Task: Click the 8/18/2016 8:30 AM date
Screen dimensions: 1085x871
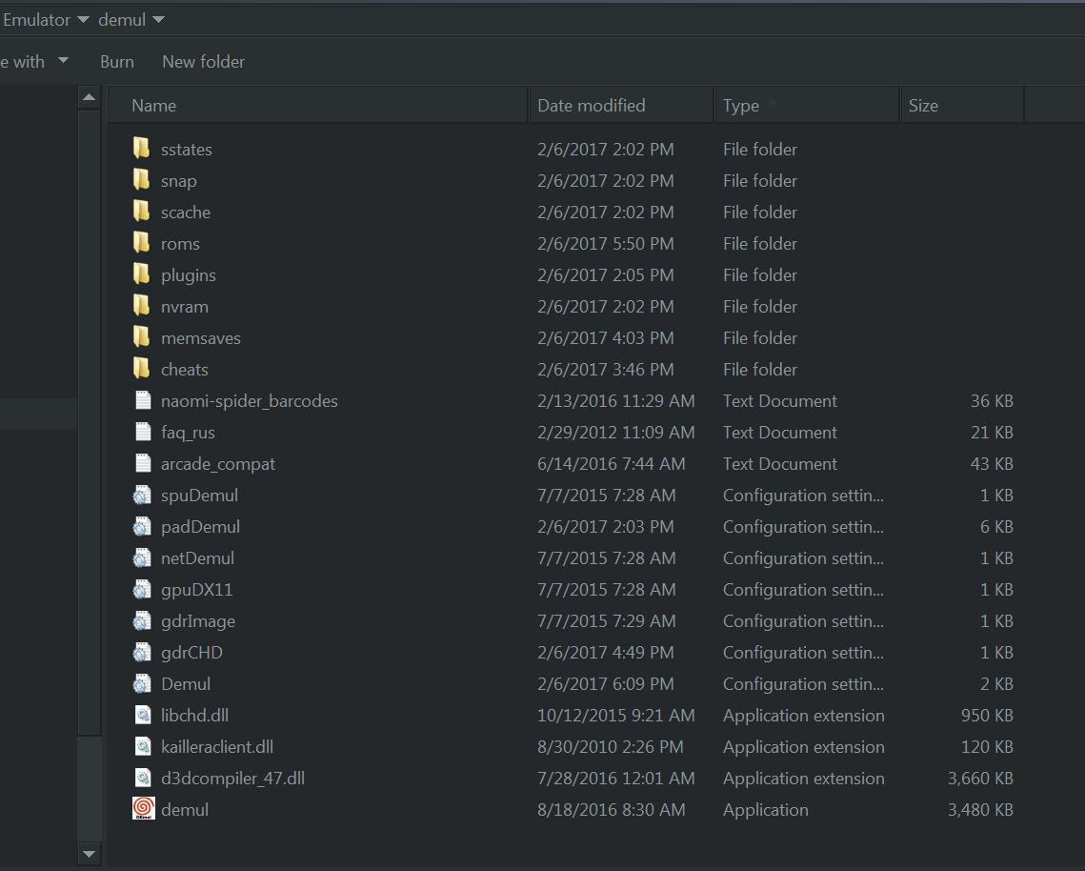Action: pyautogui.click(x=611, y=810)
